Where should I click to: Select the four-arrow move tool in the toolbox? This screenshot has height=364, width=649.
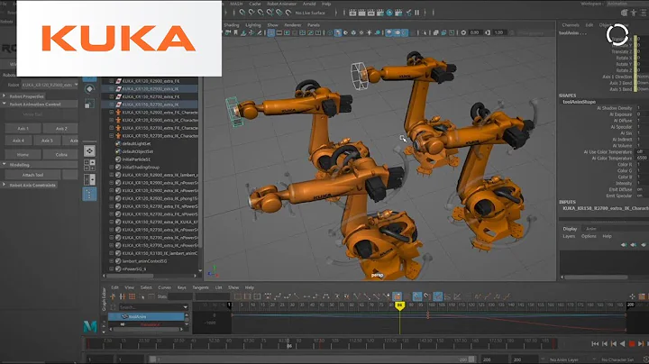point(89,151)
